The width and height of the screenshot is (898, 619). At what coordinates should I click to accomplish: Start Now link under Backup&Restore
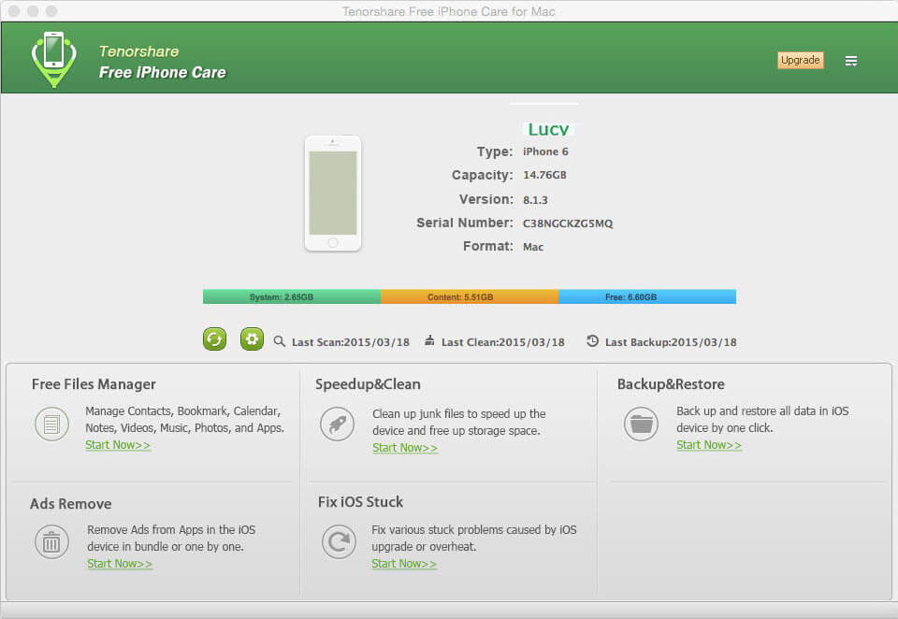click(x=709, y=445)
